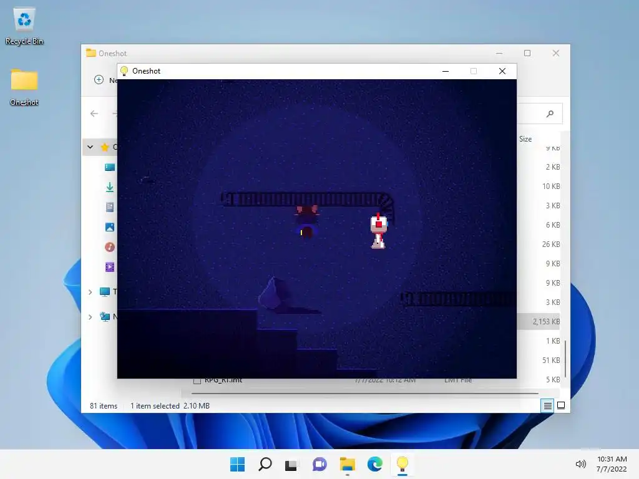Select the file sized 2,153 KB

click(x=539, y=321)
